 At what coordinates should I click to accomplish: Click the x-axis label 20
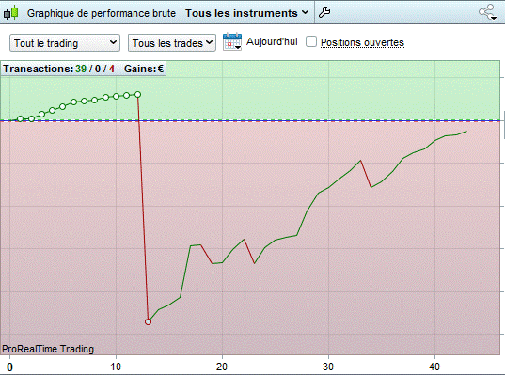pos(222,367)
